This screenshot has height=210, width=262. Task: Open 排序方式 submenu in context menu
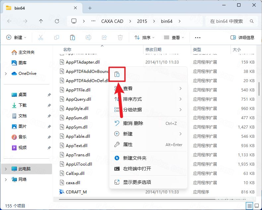tap(148, 99)
